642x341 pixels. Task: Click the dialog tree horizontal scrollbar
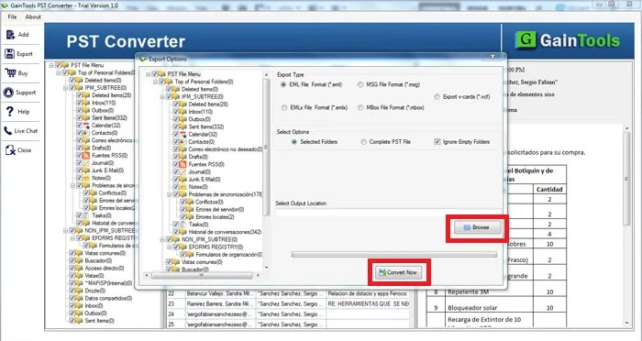pos(202,275)
